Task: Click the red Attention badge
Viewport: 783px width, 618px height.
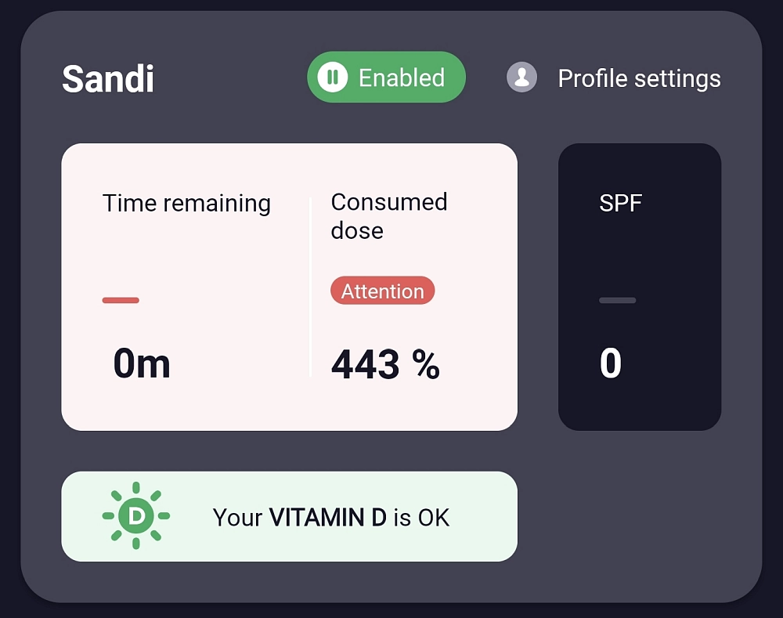Action: pos(382,291)
